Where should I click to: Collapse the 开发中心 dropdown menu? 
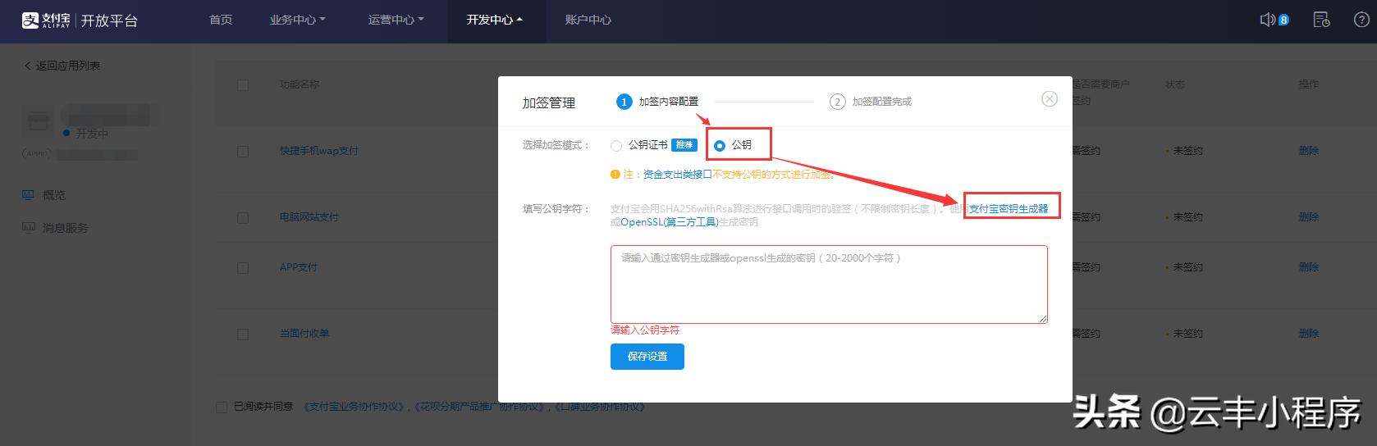point(495,20)
